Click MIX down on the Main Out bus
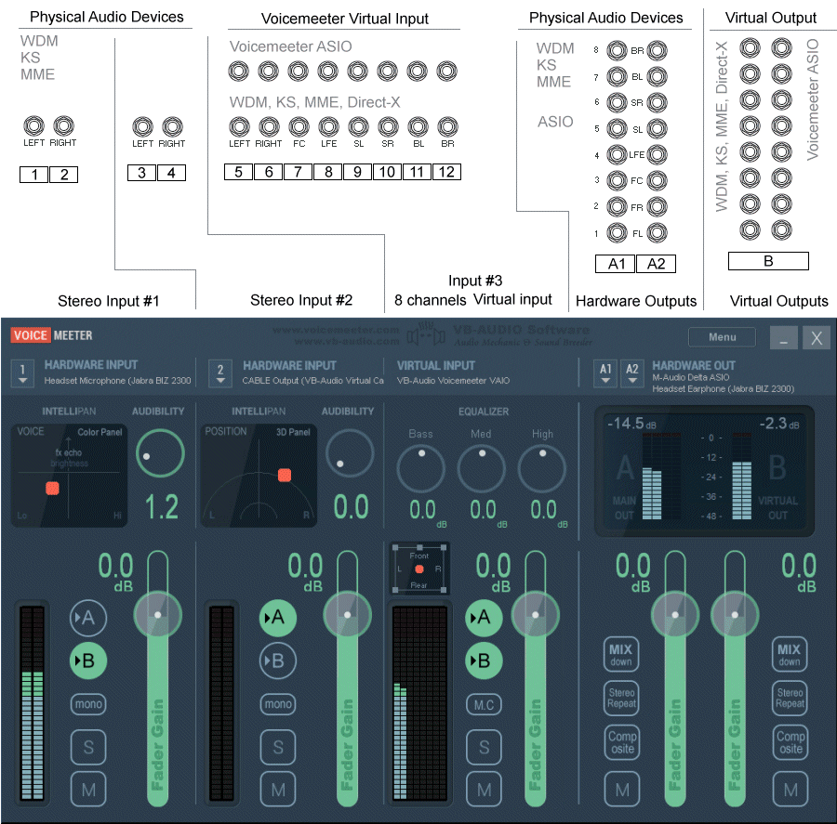This screenshot has height=824, width=837. tap(620, 654)
